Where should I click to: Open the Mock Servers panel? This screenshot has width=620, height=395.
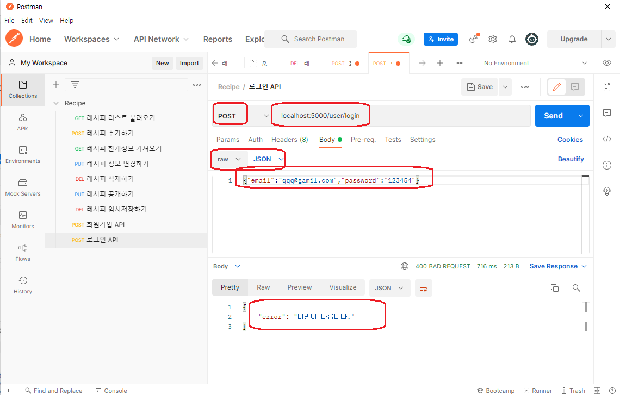coord(23,187)
